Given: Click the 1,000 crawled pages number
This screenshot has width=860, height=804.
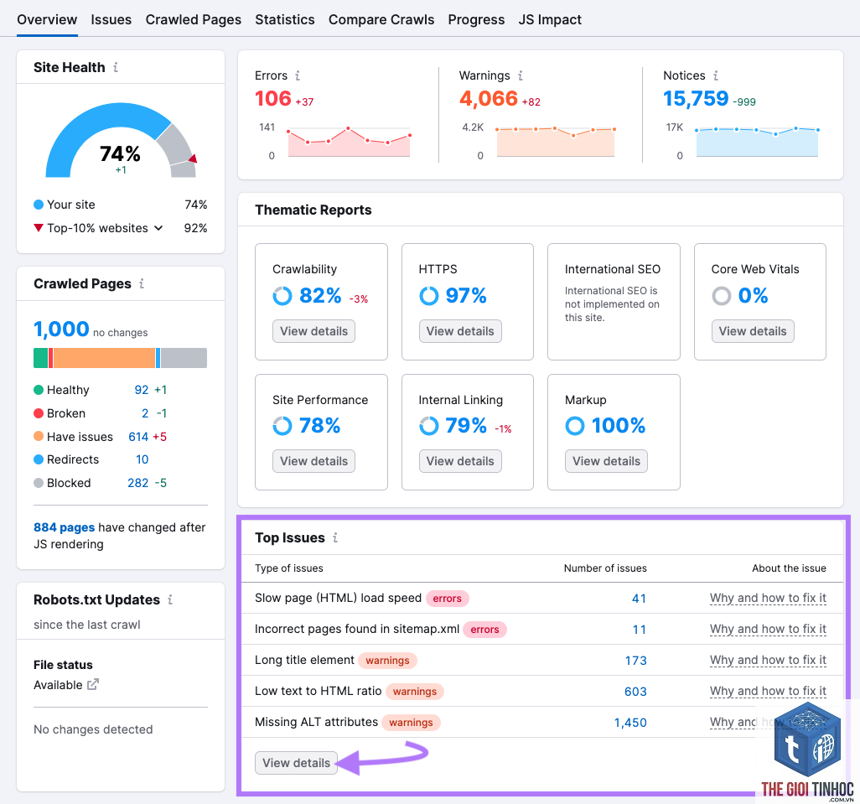Looking at the screenshot, I should pyautogui.click(x=61, y=329).
